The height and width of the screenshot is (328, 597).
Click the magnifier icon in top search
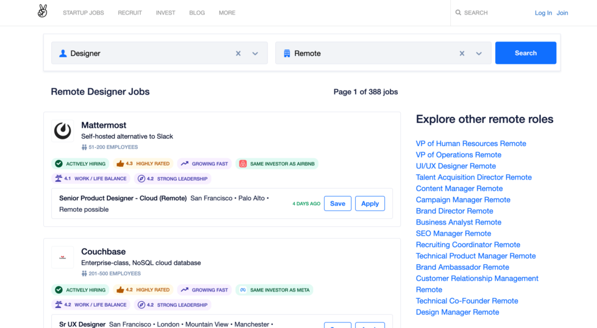pos(458,13)
